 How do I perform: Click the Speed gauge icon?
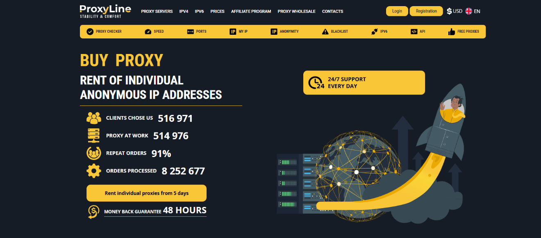(148, 31)
